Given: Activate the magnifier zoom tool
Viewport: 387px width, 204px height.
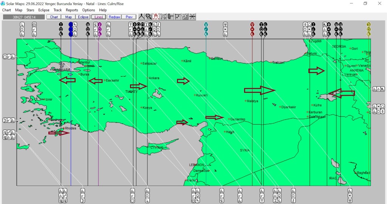Looking at the screenshot, I should point(149,17).
